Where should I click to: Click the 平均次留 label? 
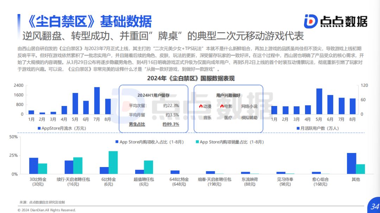[138, 106]
